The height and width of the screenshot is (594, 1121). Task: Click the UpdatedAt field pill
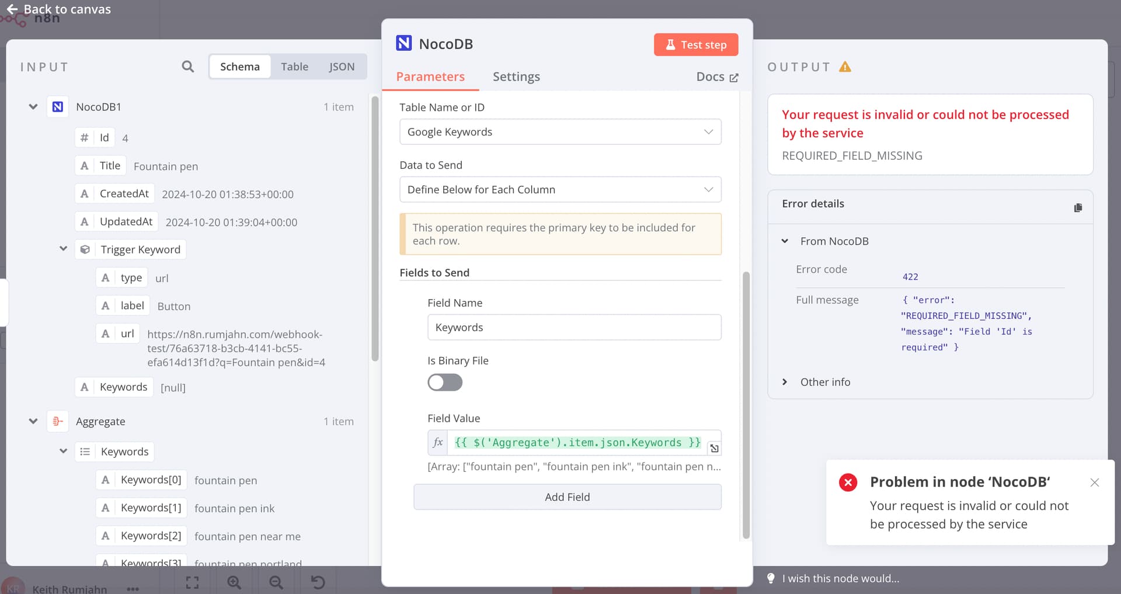tap(117, 221)
